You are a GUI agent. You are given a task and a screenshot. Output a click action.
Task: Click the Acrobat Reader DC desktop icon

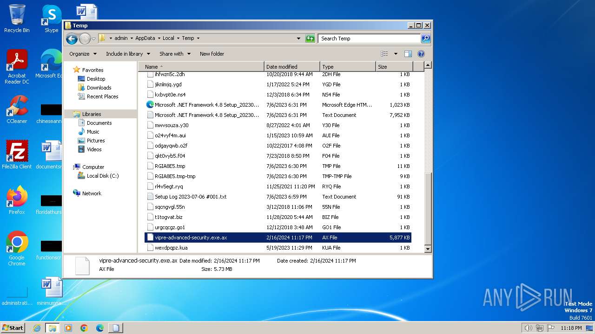tap(17, 67)
